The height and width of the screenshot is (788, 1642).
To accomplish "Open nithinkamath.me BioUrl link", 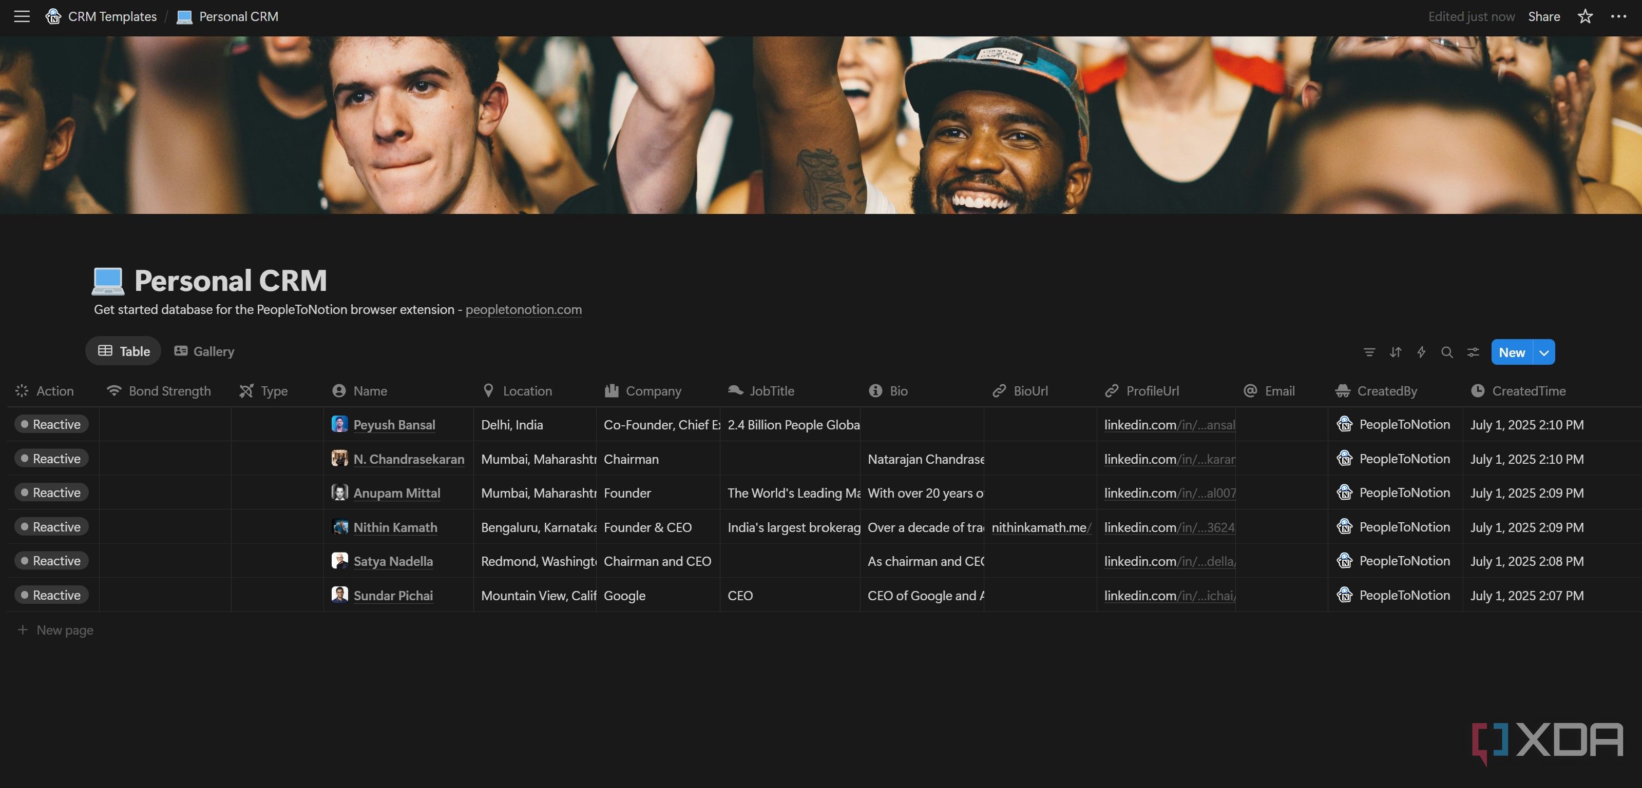I will pos(1041,527).
